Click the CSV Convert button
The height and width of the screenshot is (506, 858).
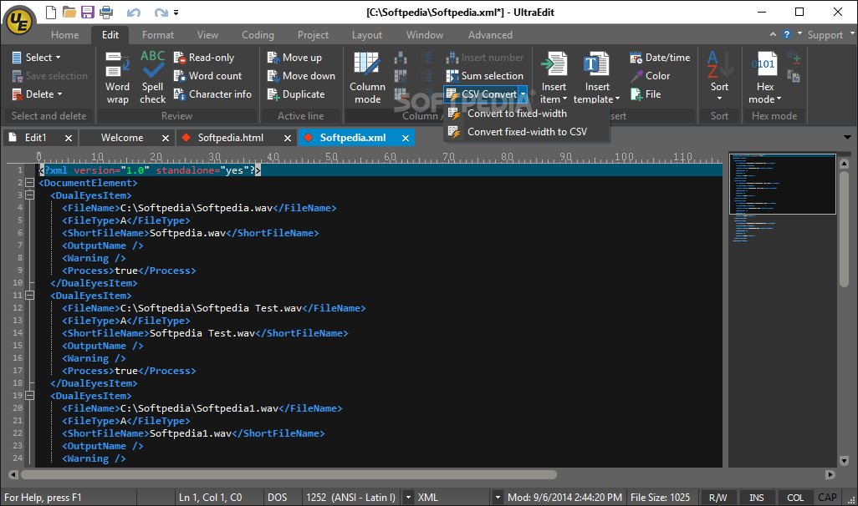pos(481,94)
